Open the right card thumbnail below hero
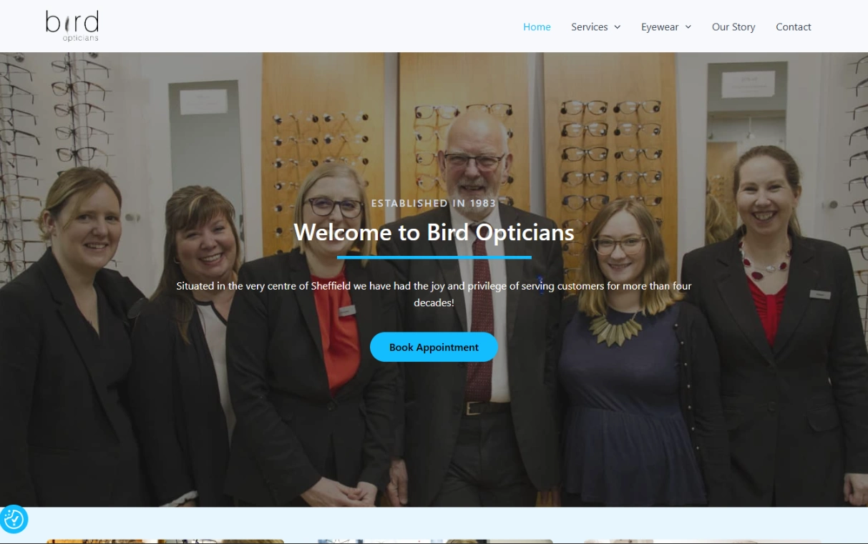The height and width of the screenshot is (544, 868). [x=703, y=541]
